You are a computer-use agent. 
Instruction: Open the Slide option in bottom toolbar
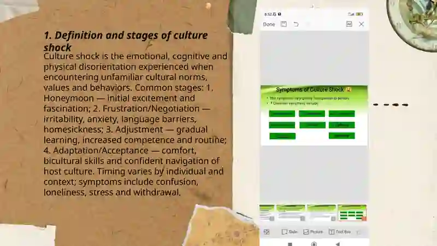pyautogui.click(x=290, y=232)
